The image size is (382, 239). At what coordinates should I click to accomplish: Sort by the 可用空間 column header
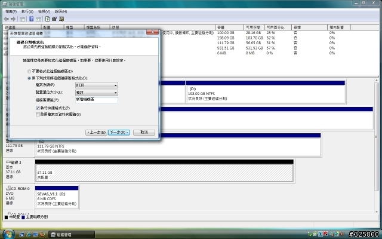point(254,27)
